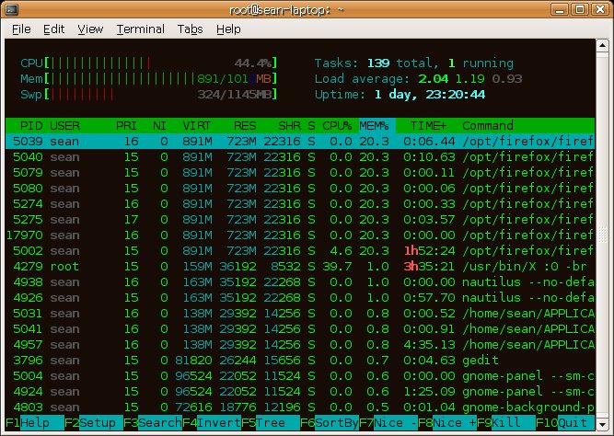614x436 pixels.
Task: Select process row with PID 5274
Action: tap(300, 204)
